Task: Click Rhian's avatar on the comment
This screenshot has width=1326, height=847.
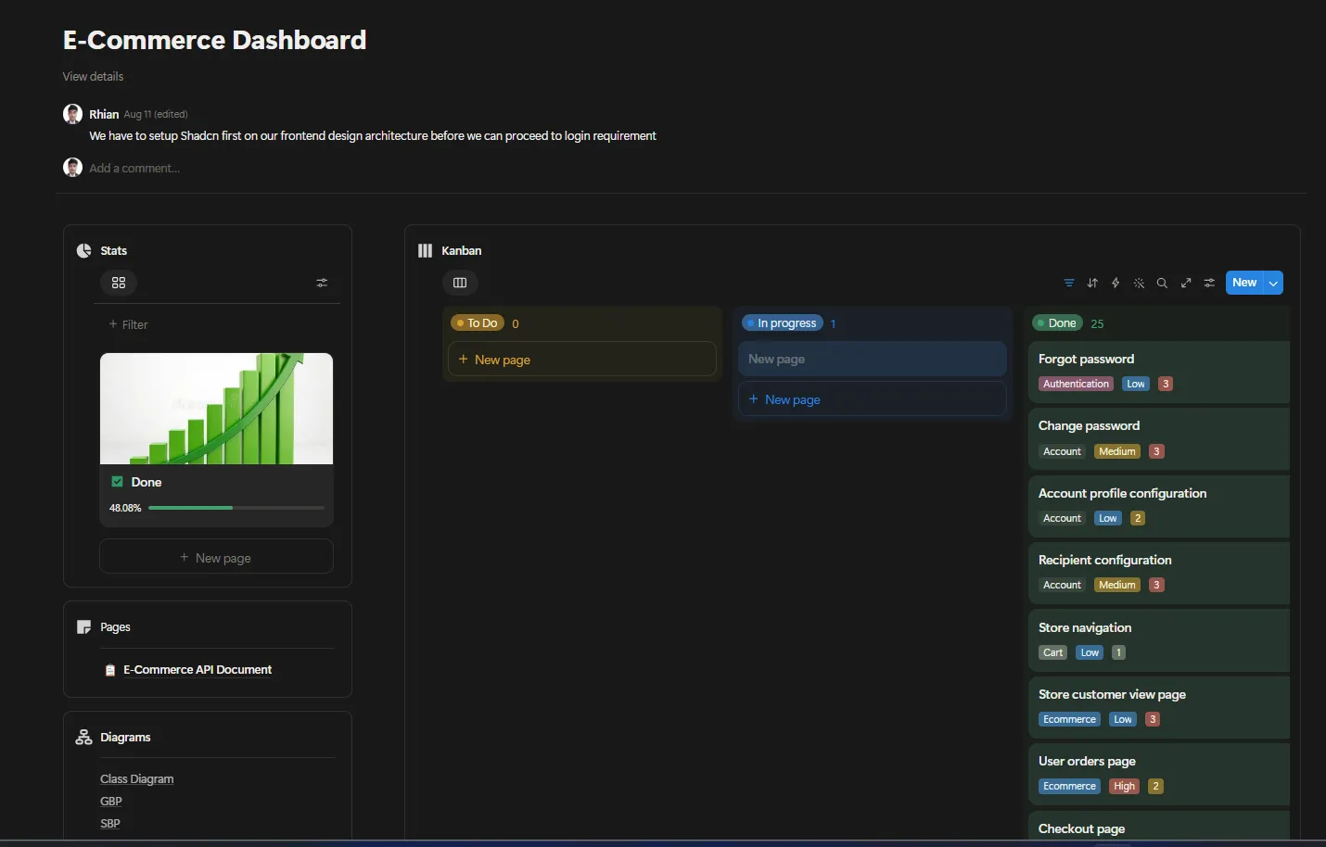Action: click(x=72, y=114)
